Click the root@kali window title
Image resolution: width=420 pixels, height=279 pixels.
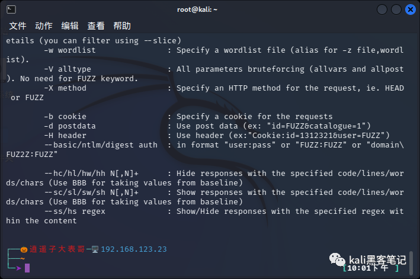197,9
